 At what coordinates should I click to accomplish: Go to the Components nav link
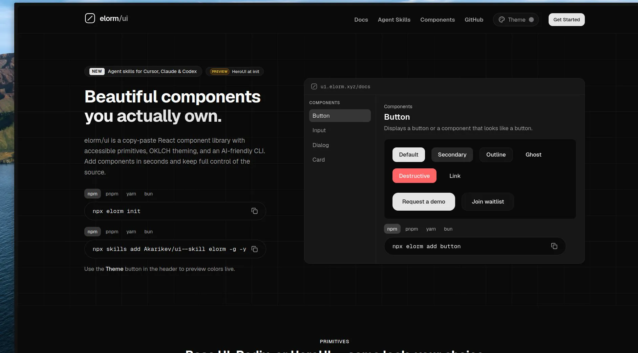click(437, 20)
